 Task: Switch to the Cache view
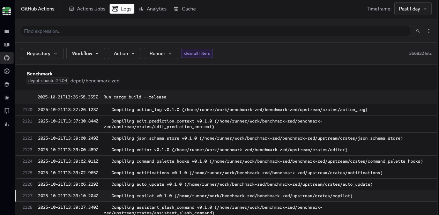(x=185, y=9)
